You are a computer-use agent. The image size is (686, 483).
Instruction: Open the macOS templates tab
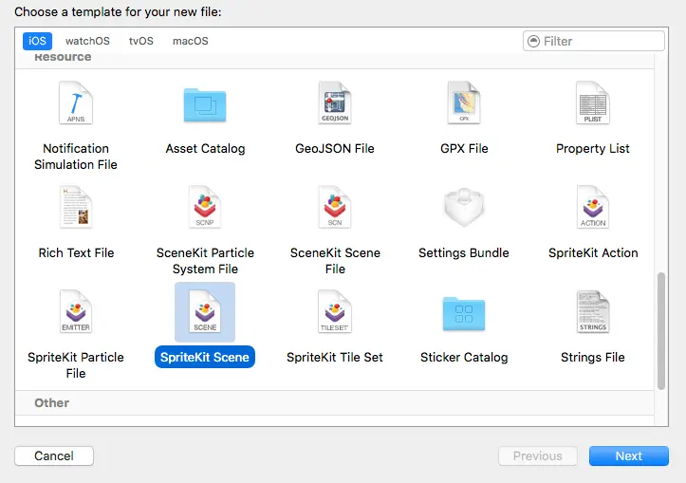[190, 41]
